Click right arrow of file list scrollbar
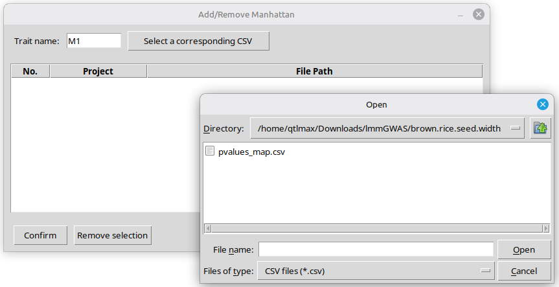 546,228
